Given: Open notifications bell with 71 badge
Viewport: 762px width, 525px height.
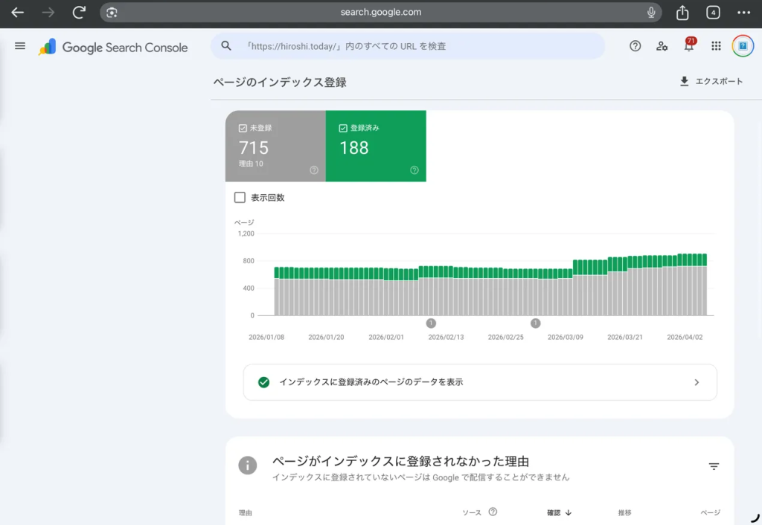Looking at the screenshot, I should pyautogui.click(x=688, y=46).
